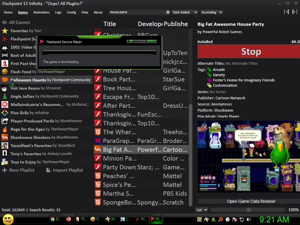Select the After Part... DressU row
This screenshot has height=225, width=300.
pyautogui.click(x=141, y=106)
